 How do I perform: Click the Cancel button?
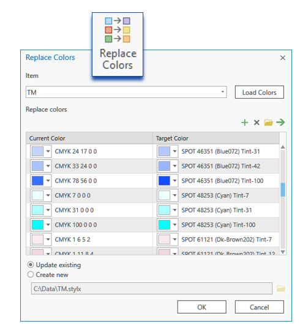click(259, 307)
